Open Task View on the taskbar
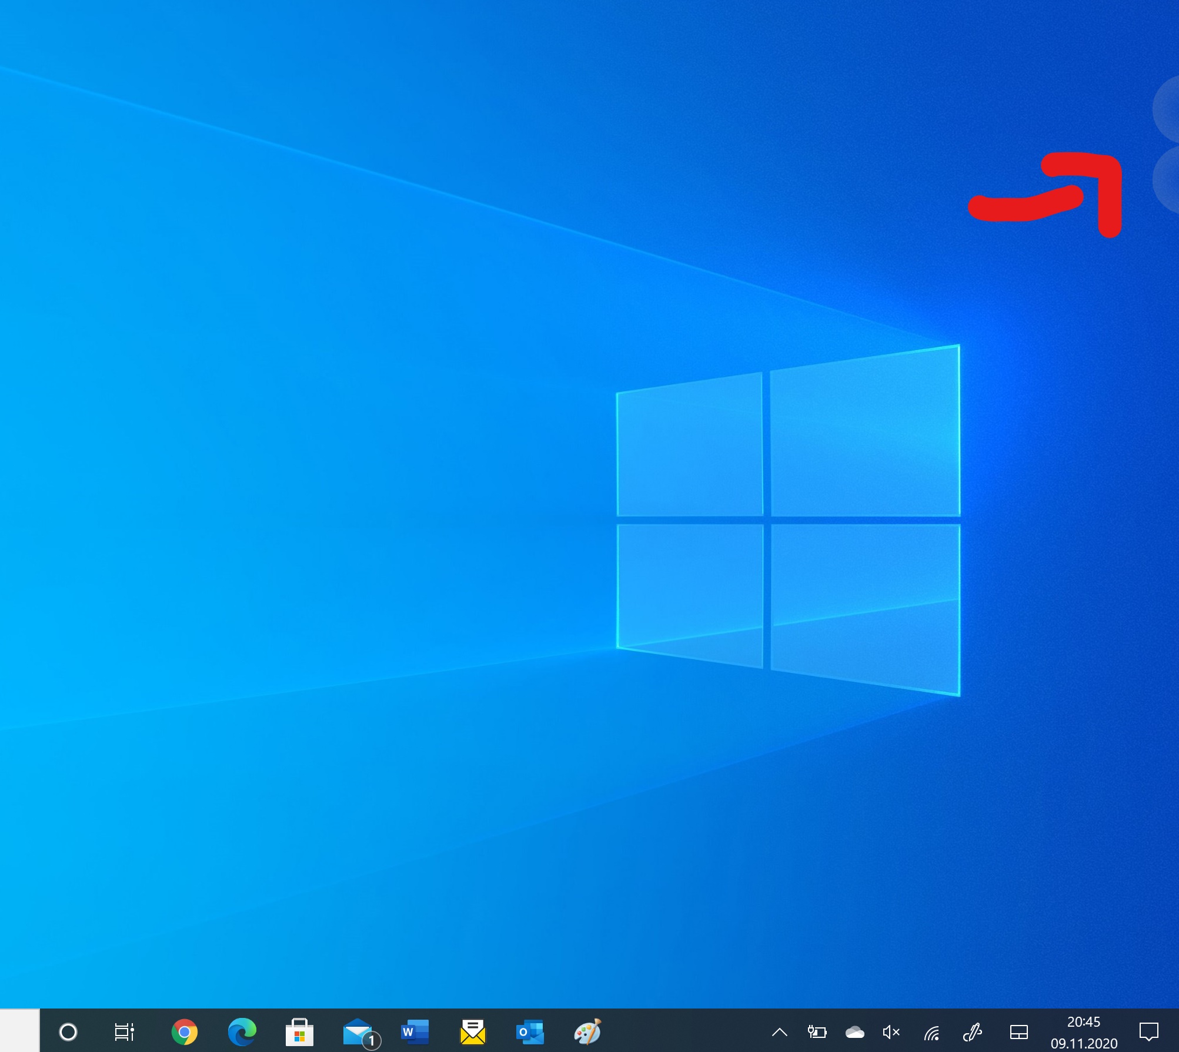 124,1032
